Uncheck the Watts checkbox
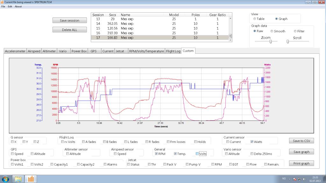The width and height of the screenshot is (326, 183). click(252, 142)
